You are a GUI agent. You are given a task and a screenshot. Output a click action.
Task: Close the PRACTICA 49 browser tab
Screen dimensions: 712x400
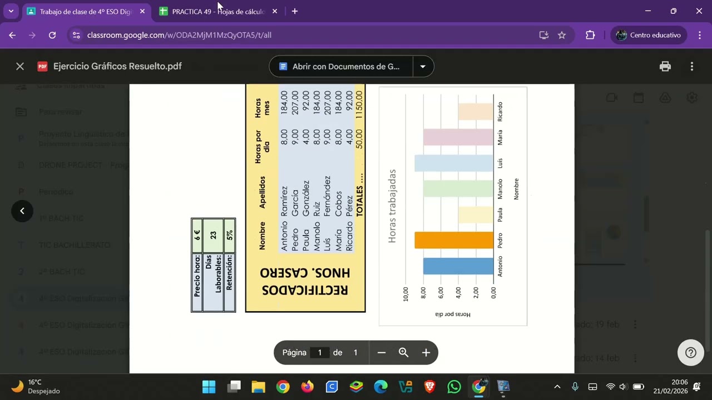pyautogui.click(x=274, y=11)
